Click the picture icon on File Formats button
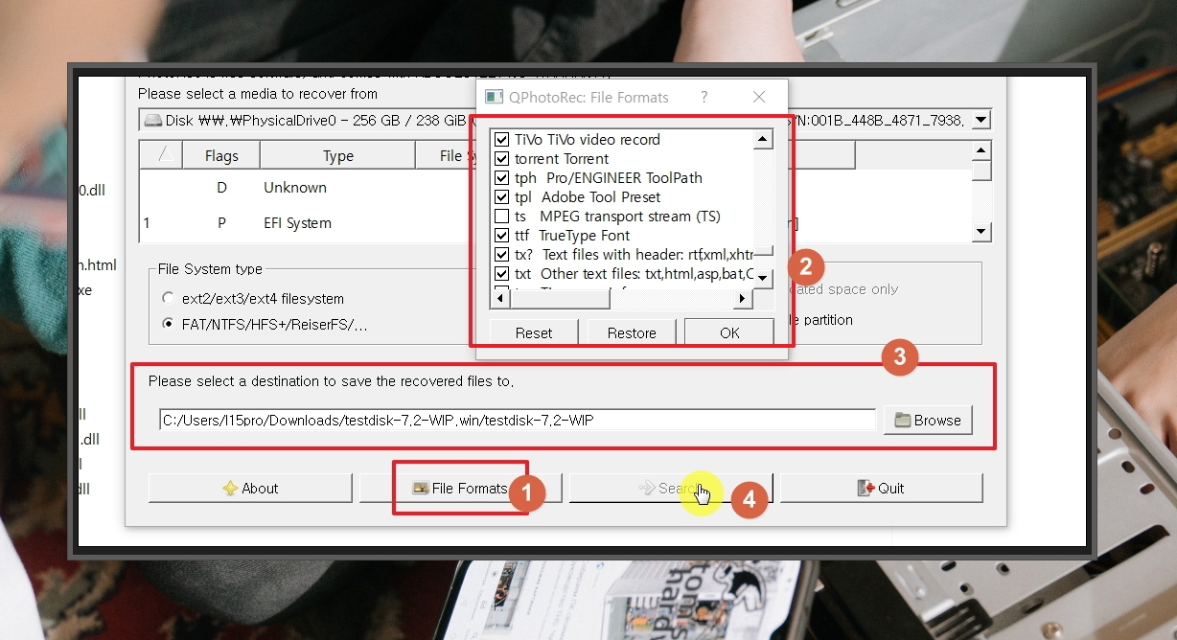The height and width of the screenshot is (640, 1177). (x=420, y=489)
